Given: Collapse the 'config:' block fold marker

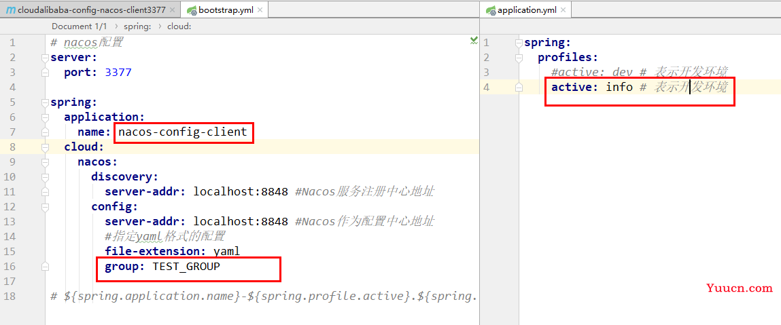Looking at the screenshot, I should pos(46,207).
